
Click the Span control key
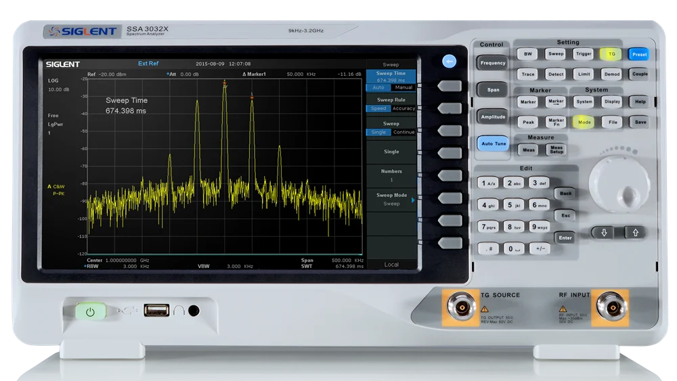[x=493, y=90]
